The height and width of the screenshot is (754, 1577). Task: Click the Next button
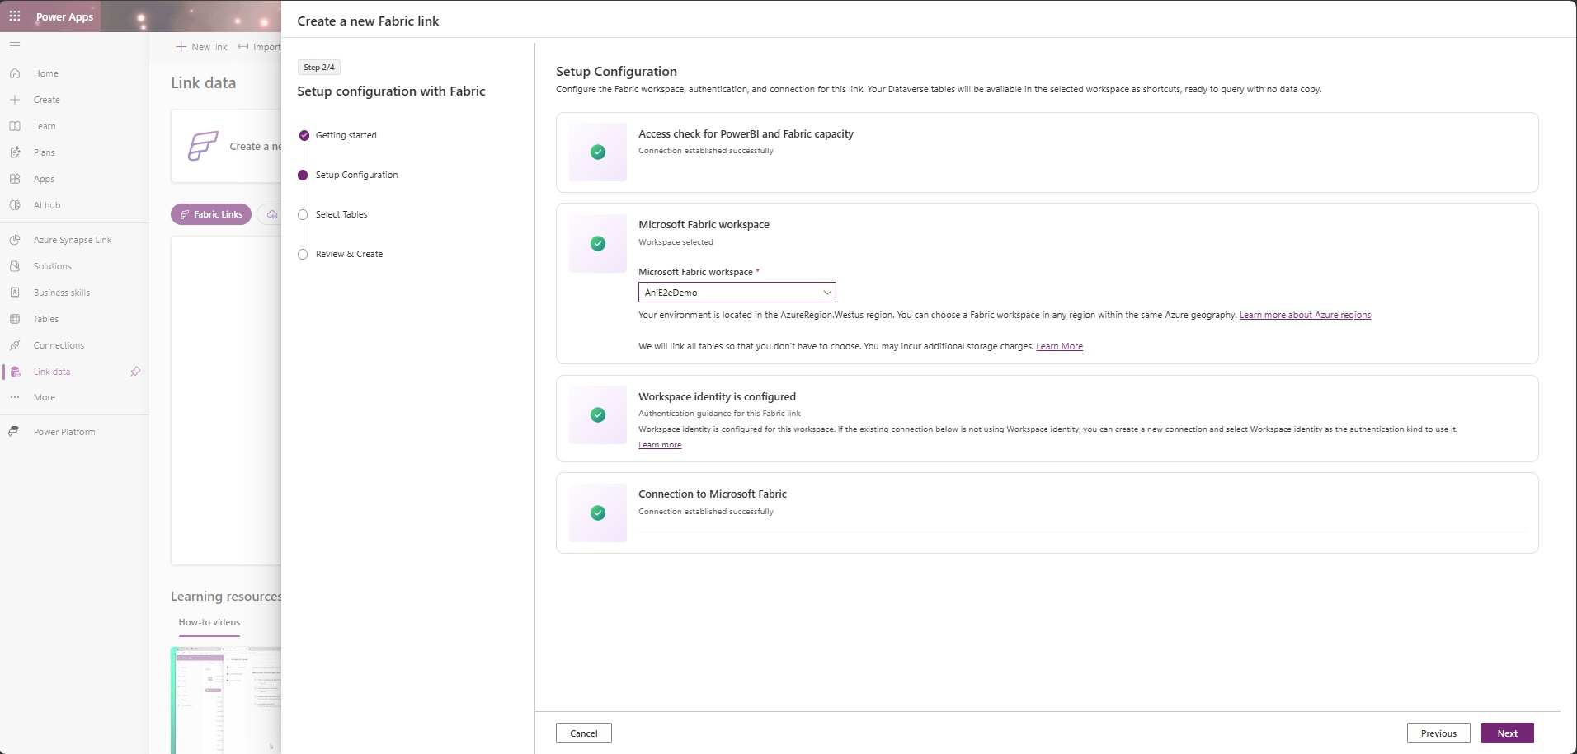coord(1507,733)
